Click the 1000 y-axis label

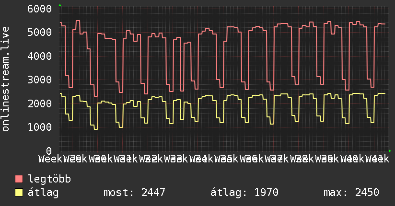[x=40, y=127]
